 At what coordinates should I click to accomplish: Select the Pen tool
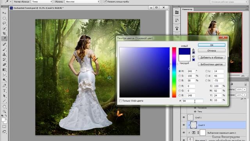tap(4, 85)
